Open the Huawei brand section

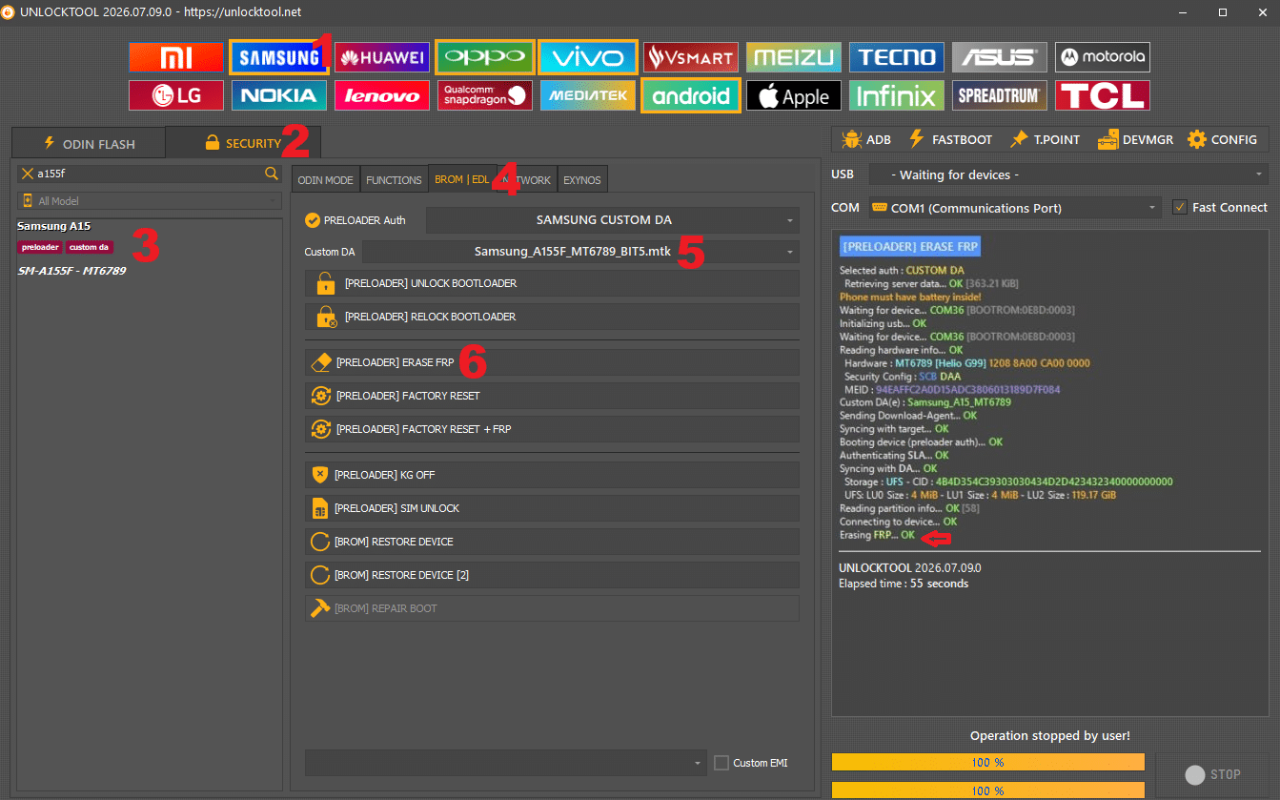point(381,57)
